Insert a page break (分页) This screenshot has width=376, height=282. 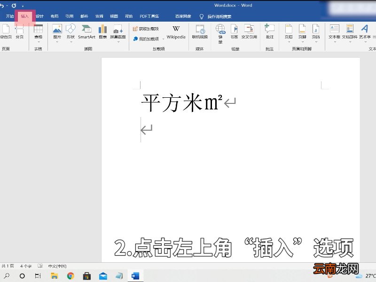(x=19, y=31)
